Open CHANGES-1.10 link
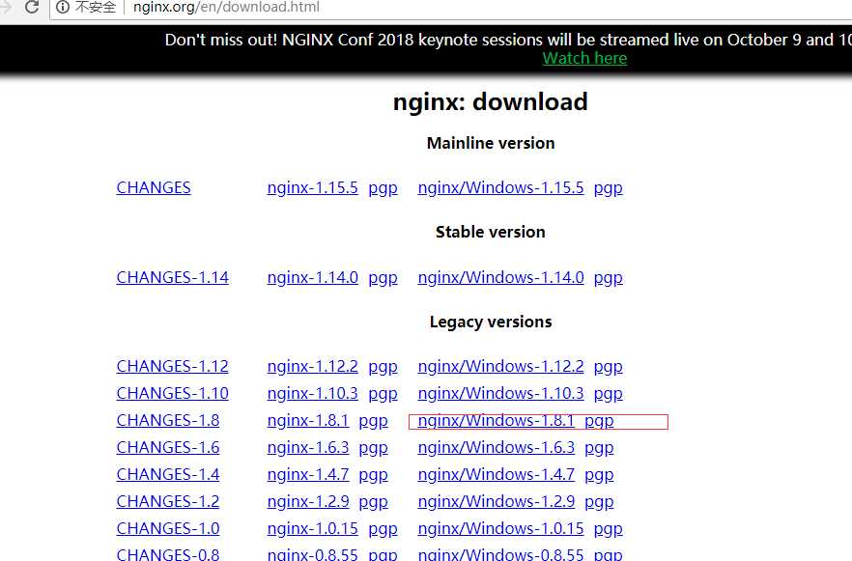Viewport: 852px width, 561px height. [173, 393]
